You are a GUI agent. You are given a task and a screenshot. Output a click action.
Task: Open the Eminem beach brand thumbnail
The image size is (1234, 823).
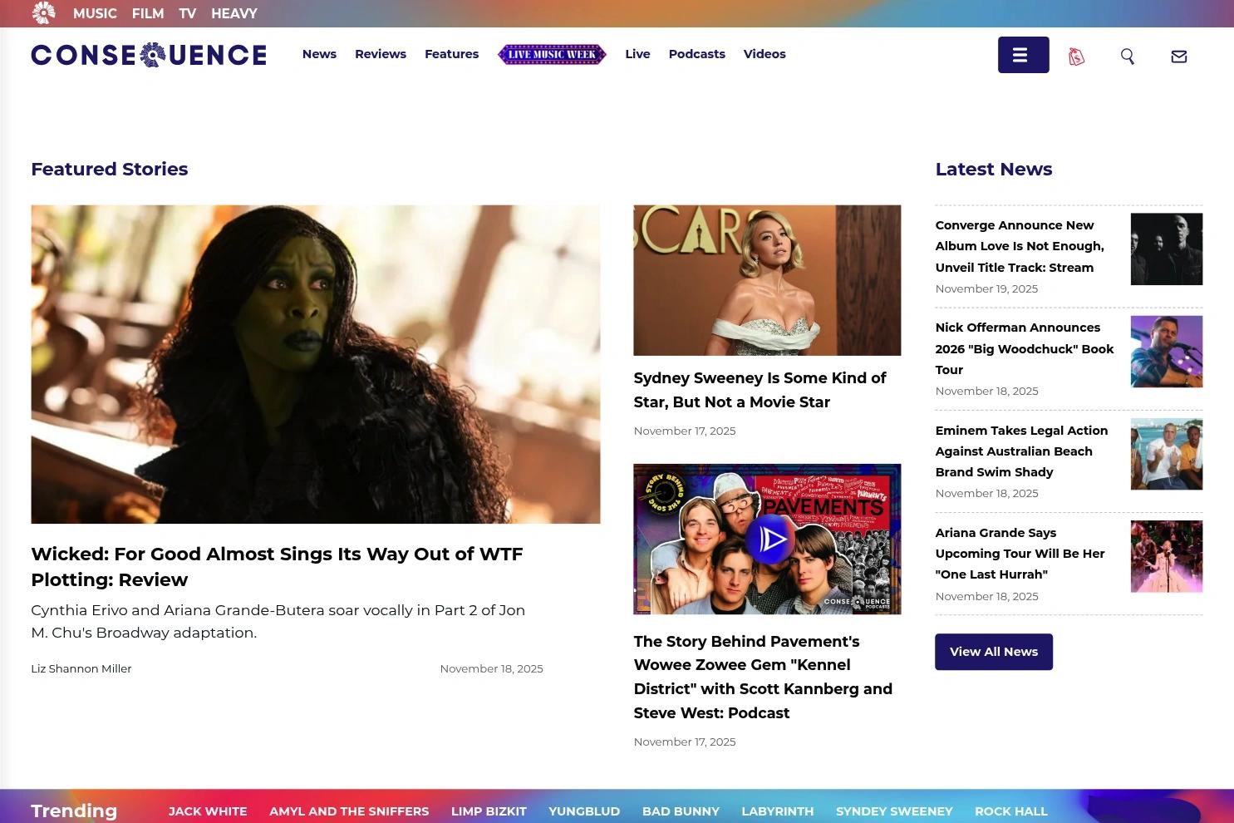(x=1167, y=454)
